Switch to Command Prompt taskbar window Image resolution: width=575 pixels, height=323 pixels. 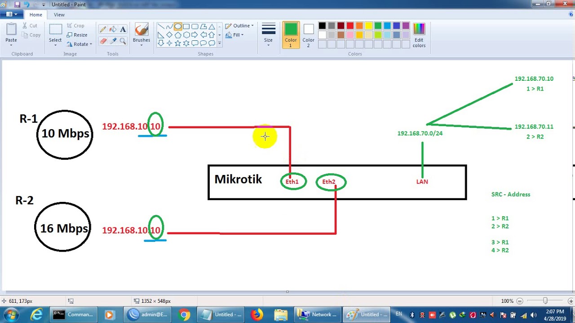73,314
